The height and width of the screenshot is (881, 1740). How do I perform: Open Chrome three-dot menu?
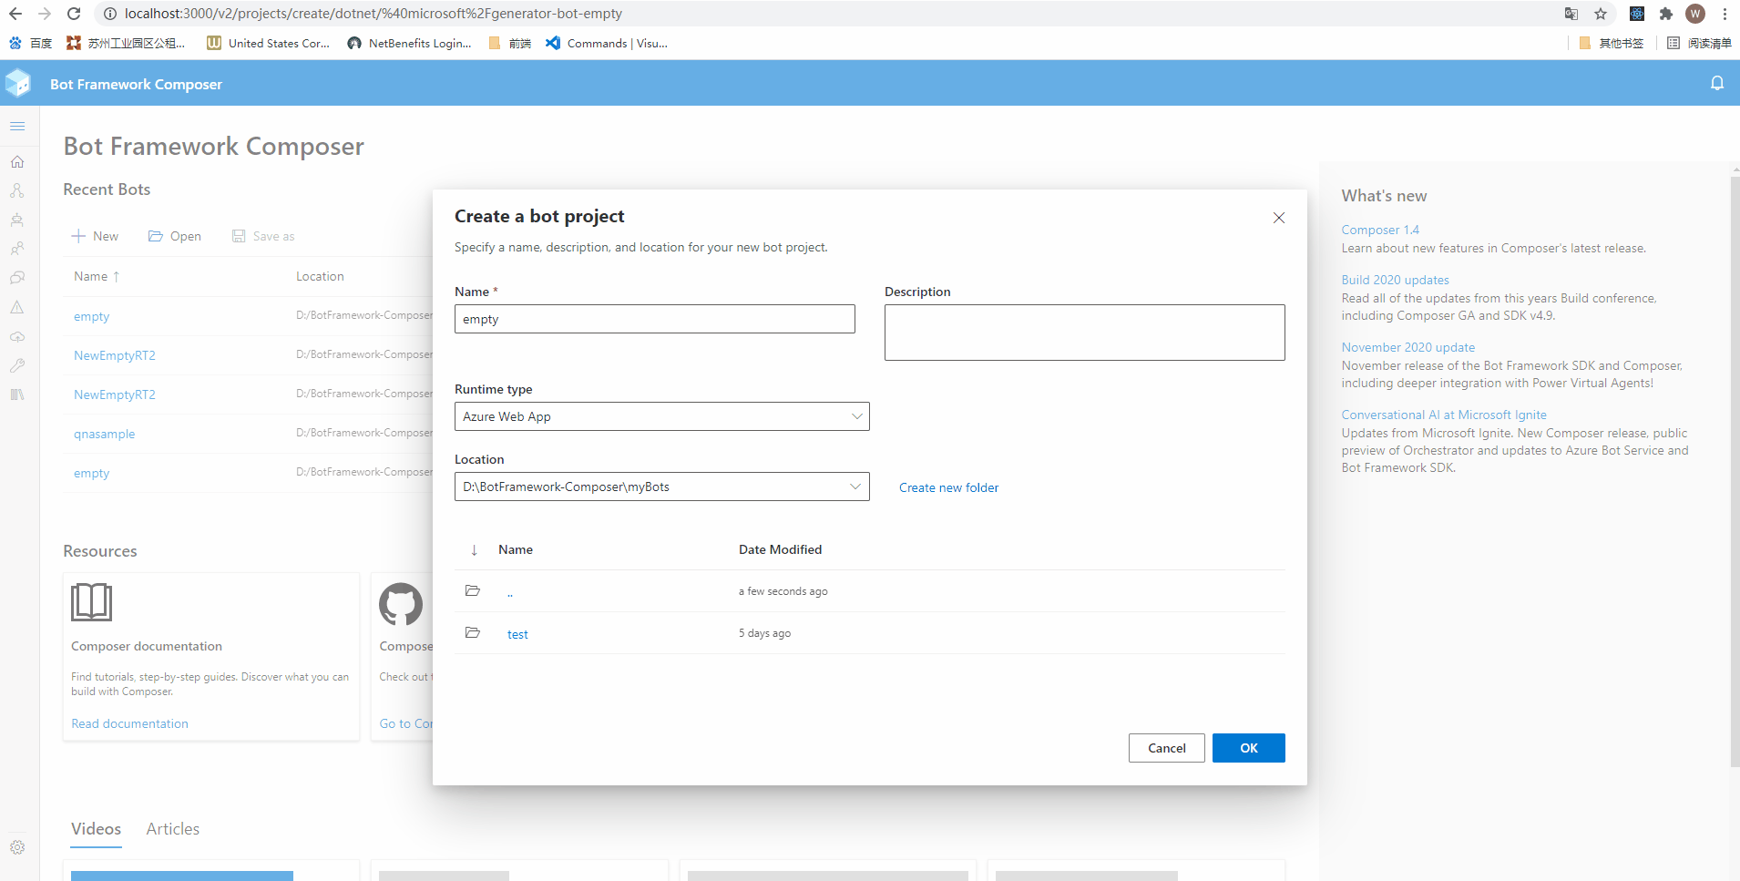1725,14
